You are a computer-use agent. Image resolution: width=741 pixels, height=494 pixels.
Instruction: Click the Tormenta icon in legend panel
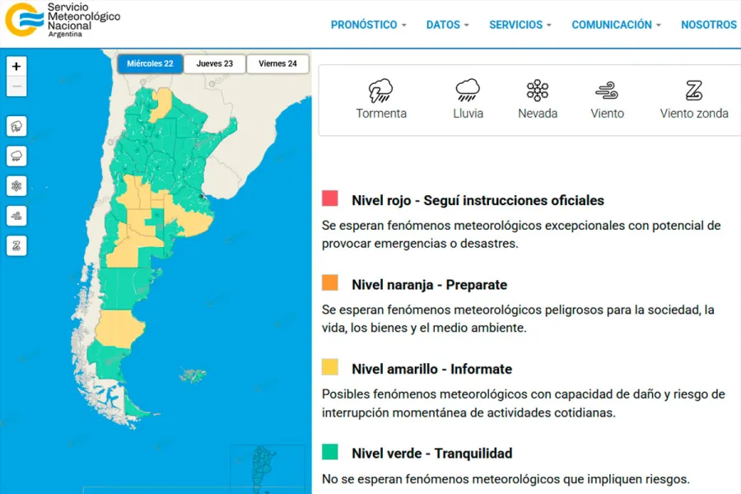(380, 91)
